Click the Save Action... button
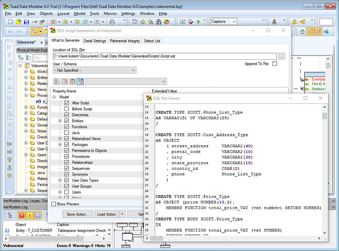Image resolution: width=339 pixels, height=251 pixels. pos(78,214)
